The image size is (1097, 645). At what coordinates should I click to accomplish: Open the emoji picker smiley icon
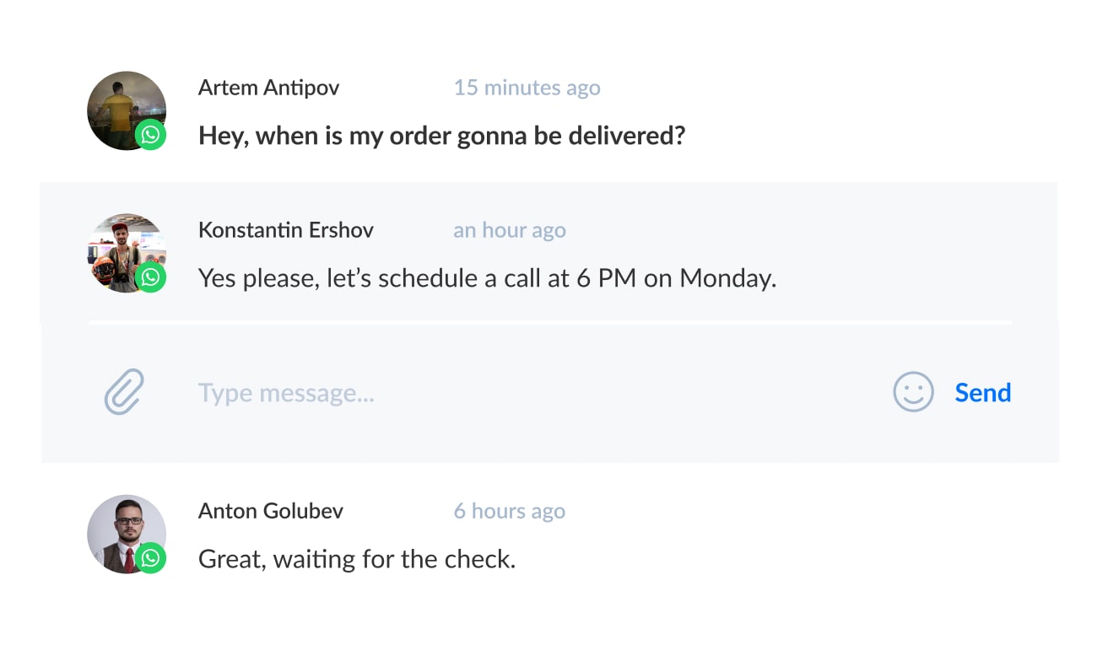tap(913, 393)
